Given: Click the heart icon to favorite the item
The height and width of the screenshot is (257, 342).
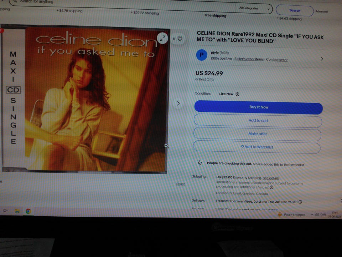Looking at the screenshot, I should pyautogui.click(x=180, y=39).
